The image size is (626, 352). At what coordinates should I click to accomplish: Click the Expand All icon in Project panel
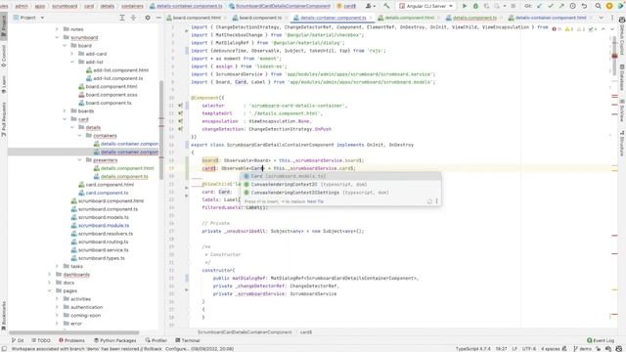click(122, 18)
